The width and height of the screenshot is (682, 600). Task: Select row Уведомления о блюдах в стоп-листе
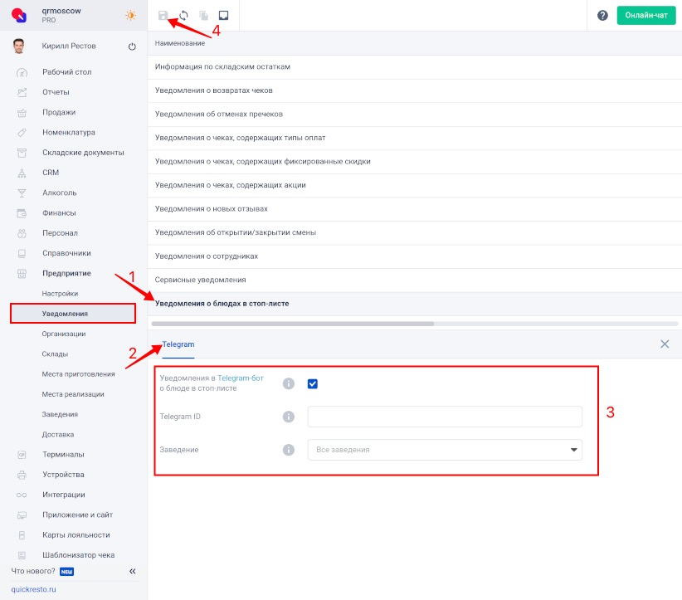(x=415, y=304)
